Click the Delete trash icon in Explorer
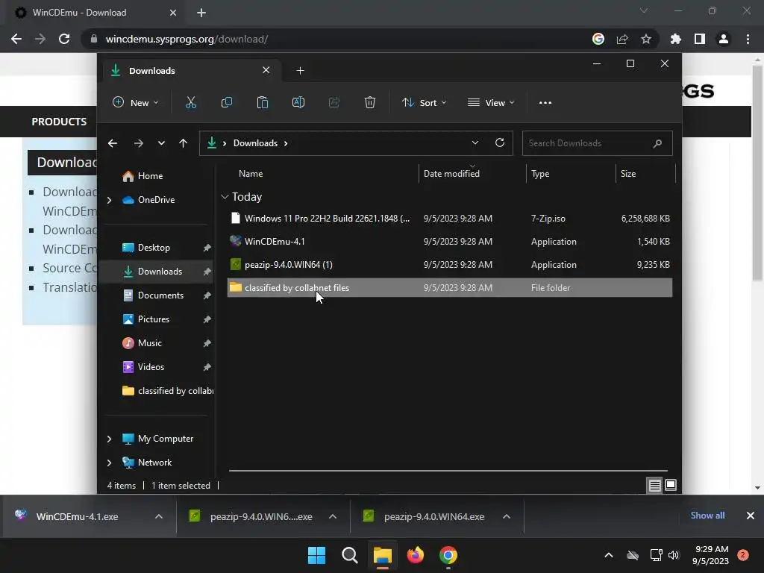The height and width of the screenshot is (573, 764). coord(370,103)
